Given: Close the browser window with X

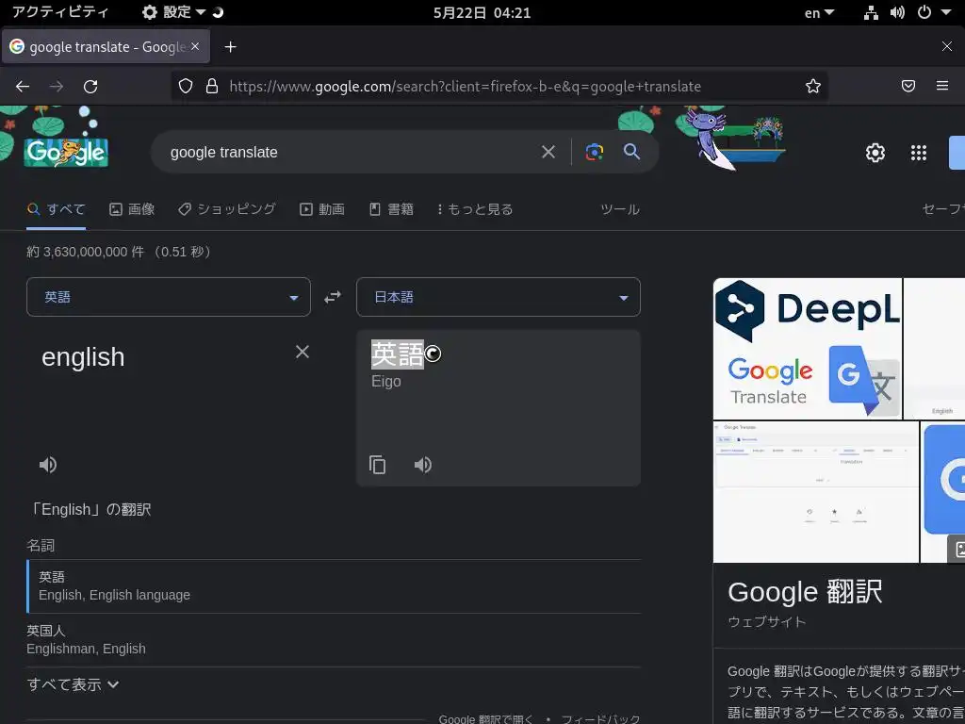Looking at the screenshot, I should tap(946, 47).
